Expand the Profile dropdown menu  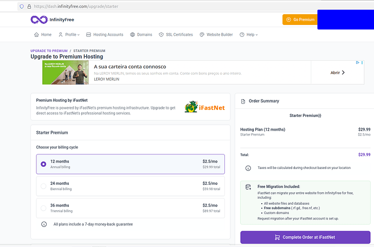(x=69, y=35)
